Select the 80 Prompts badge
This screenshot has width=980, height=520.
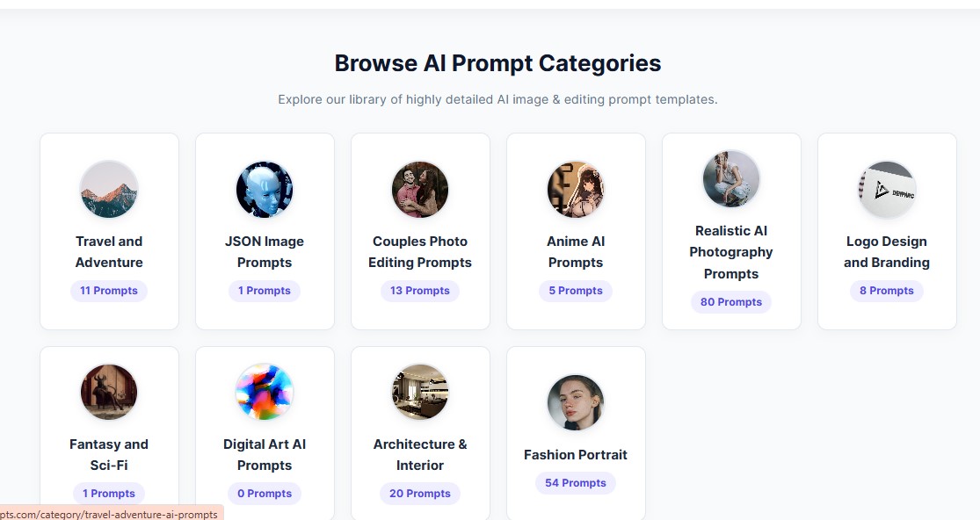(x=731, y=302)
